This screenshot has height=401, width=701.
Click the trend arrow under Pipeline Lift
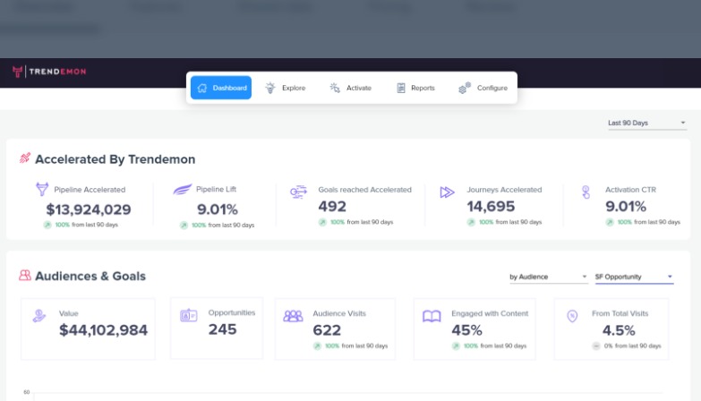tap(184, 225)
